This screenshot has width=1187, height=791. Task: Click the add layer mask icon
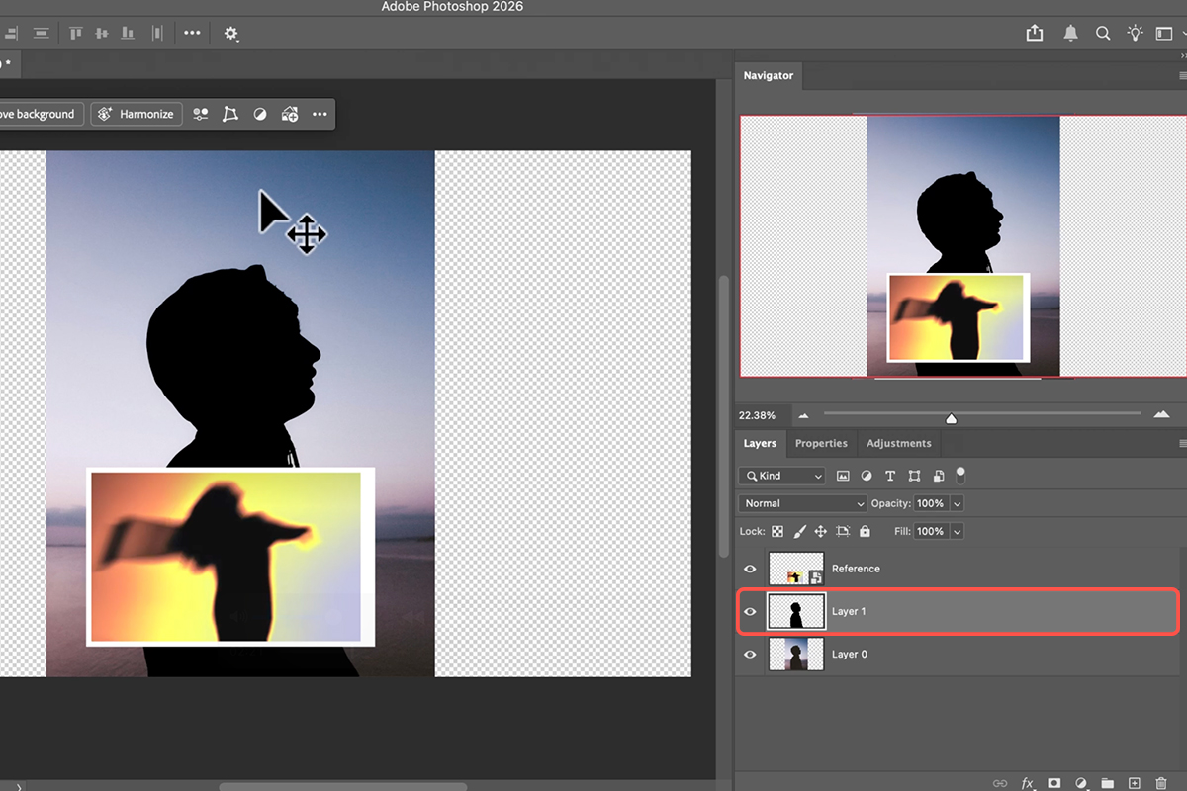[1054, 783]
